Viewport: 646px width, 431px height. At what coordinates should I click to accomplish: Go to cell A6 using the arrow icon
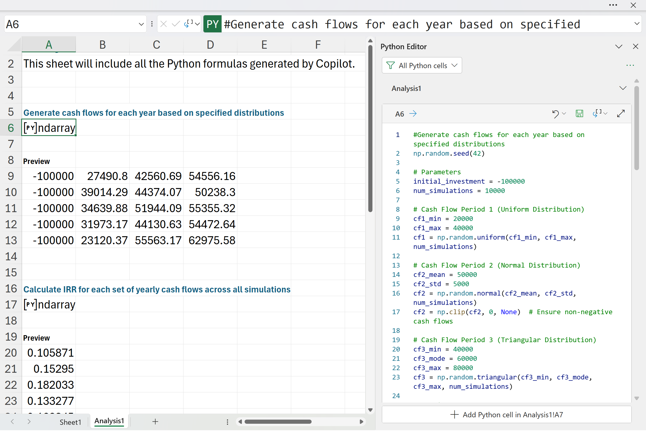(x=413, y=113)
